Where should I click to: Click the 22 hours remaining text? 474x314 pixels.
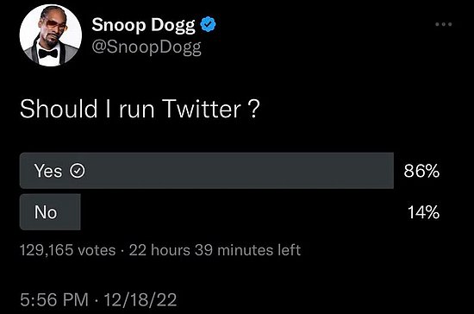pyautogui.click(x=159, y=250)
